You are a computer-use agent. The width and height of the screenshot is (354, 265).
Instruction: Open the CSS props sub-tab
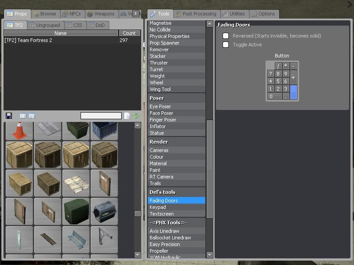(75, 25)
